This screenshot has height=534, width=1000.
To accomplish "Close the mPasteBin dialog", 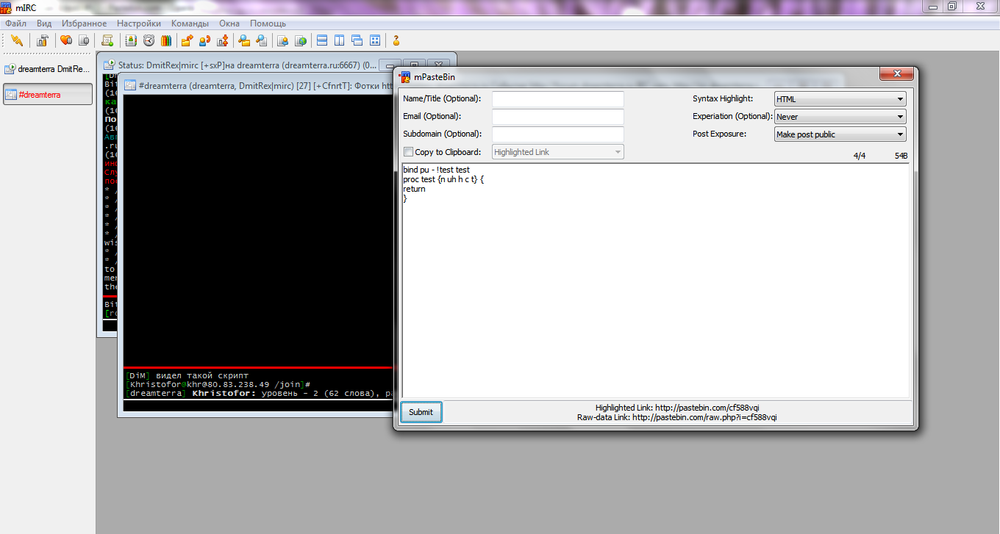I will (x=897, y=73).
